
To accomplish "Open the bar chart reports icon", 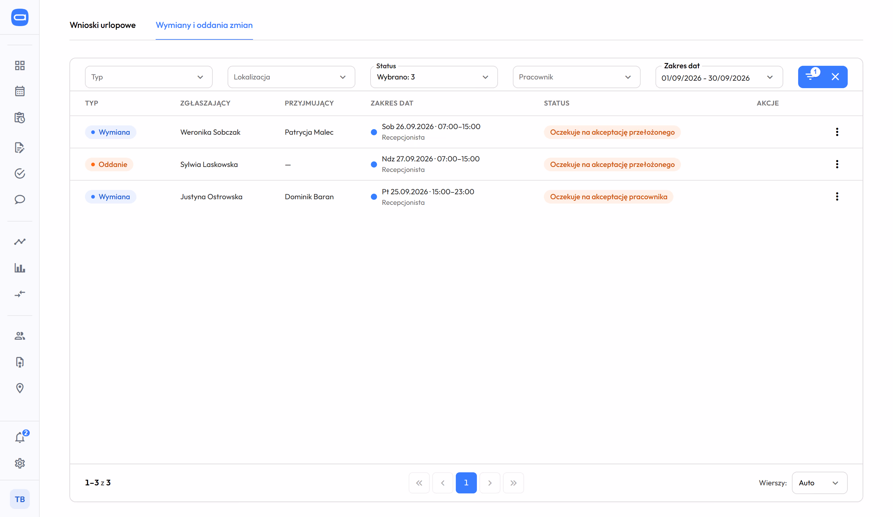I will tap(20, 268).
